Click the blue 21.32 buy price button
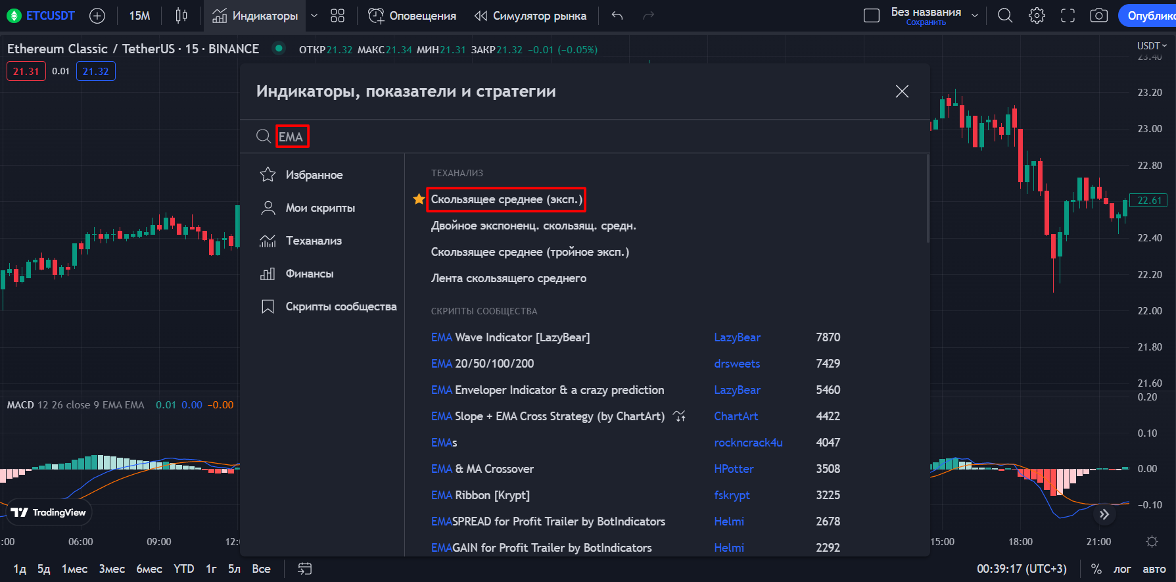1176x582 pixels. pos(96,71)
